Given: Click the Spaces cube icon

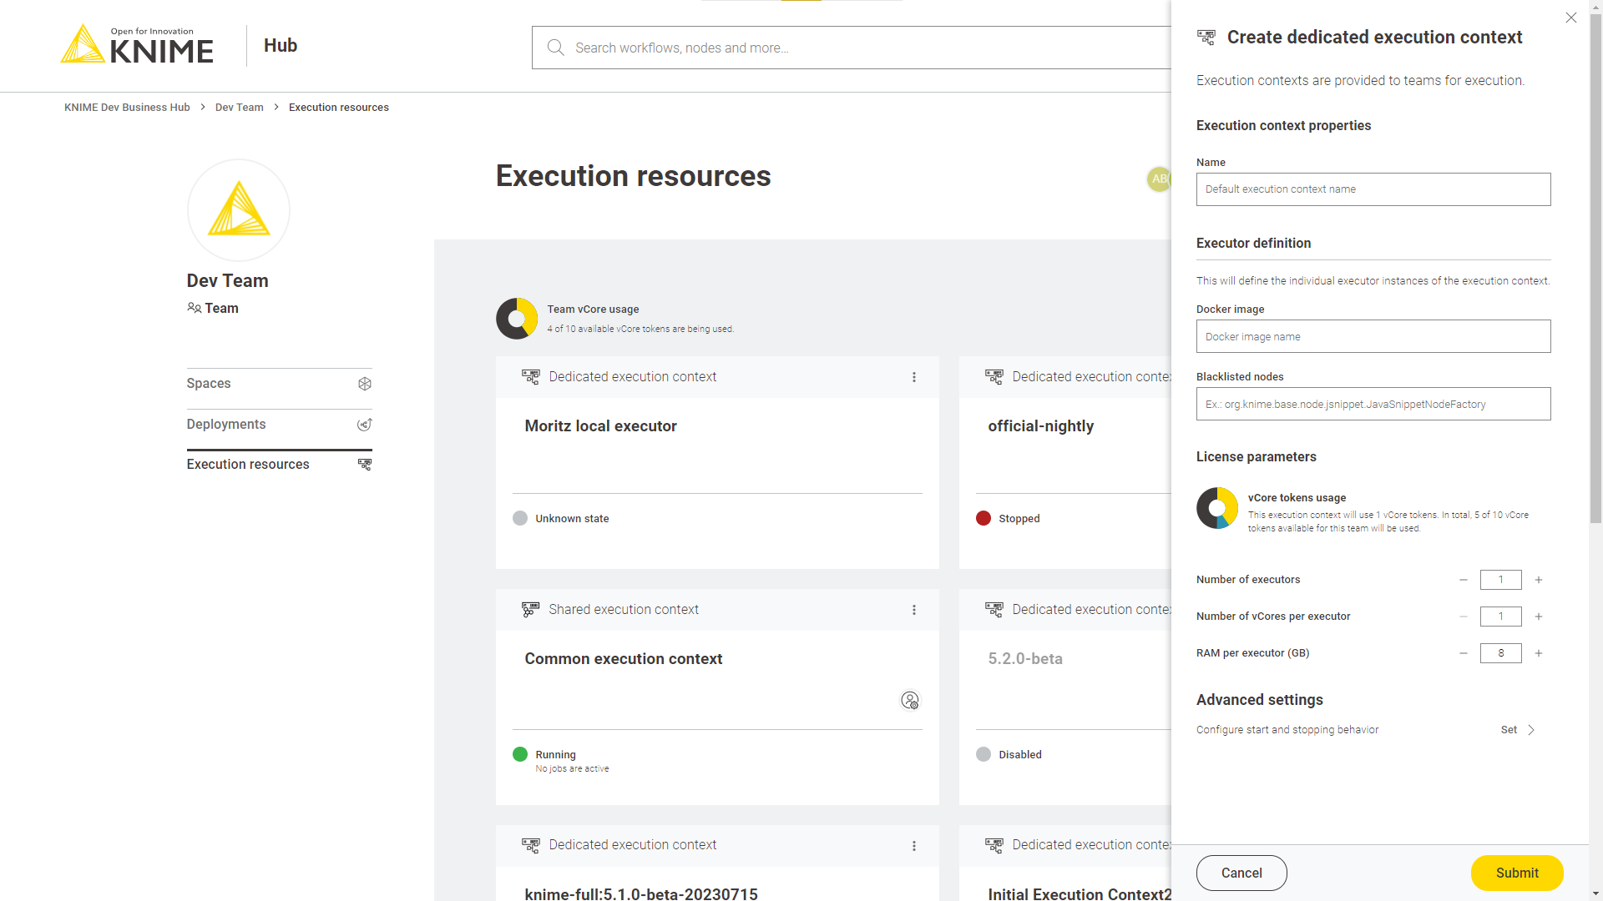Looking at the screenshot, I should pyautogui.click(x=365, y=384).
